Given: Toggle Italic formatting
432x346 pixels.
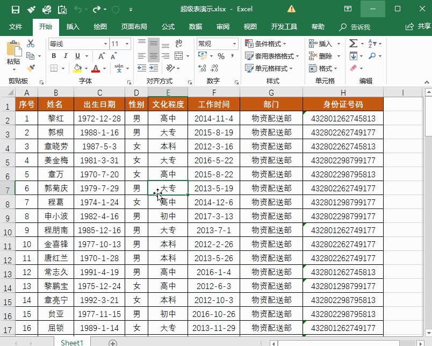Looking at the screenshot, I should point(66,56).
